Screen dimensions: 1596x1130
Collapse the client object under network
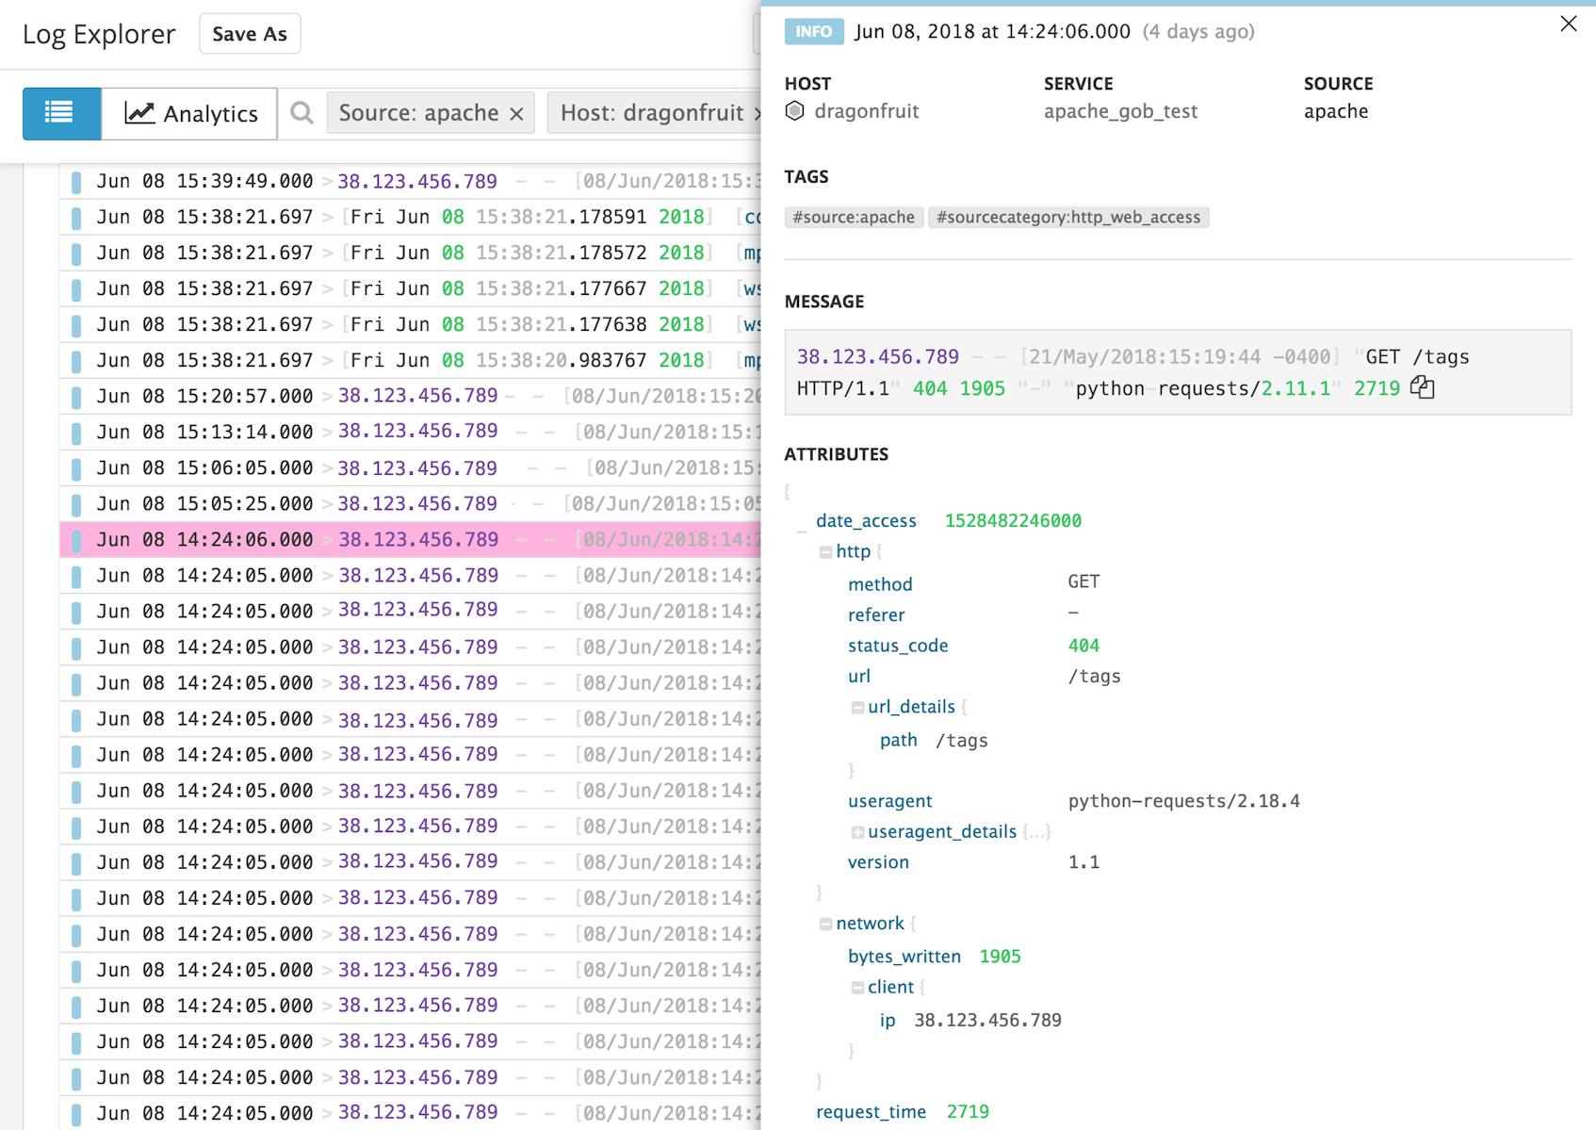pos(856,987)
